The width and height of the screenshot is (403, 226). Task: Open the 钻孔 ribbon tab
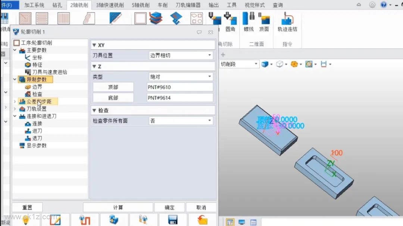[57, 5]
